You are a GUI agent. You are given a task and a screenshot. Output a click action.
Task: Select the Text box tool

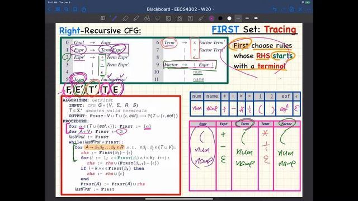pos(190,18)
